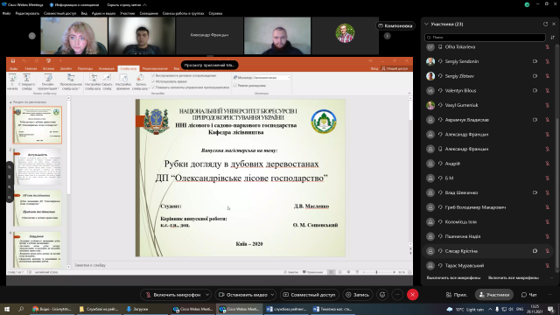
Task: Expand the microphone options arrow
Action: pyautogui.click(x=207, y=295)
